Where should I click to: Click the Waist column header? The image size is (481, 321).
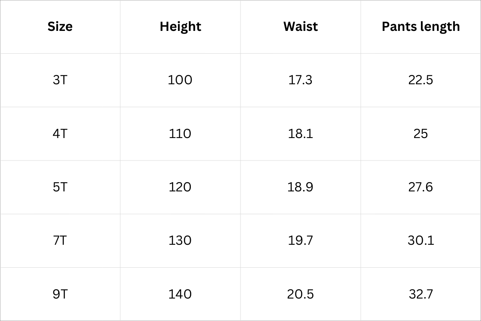coord(301,26)
